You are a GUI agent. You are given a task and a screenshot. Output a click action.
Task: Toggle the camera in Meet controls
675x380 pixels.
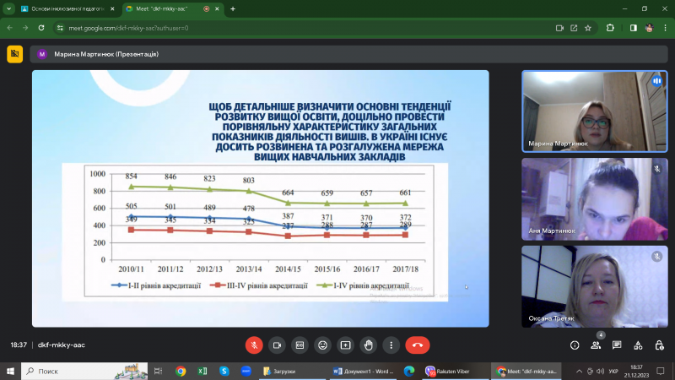pyautogui.click(x=277, y=345)
